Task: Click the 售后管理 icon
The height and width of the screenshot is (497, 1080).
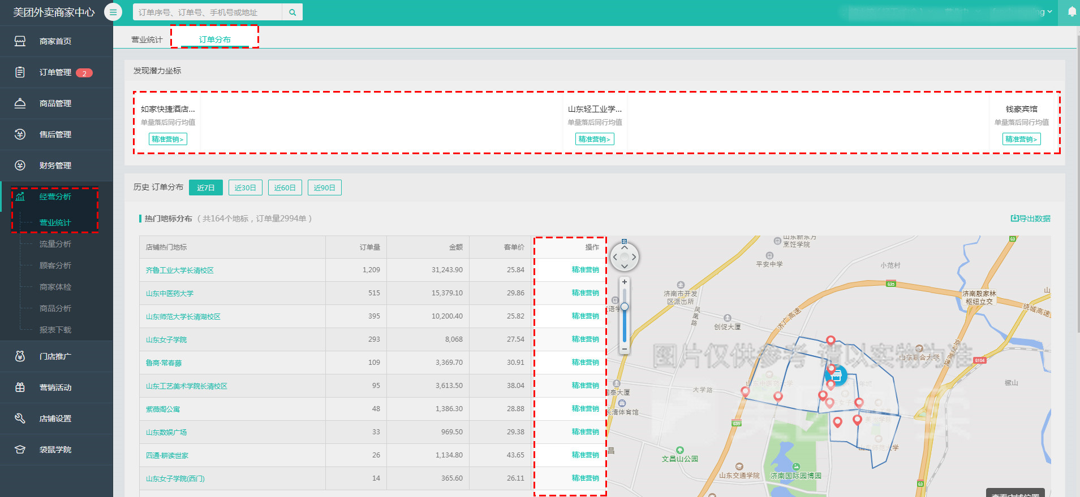Action: tap(20, 134)
